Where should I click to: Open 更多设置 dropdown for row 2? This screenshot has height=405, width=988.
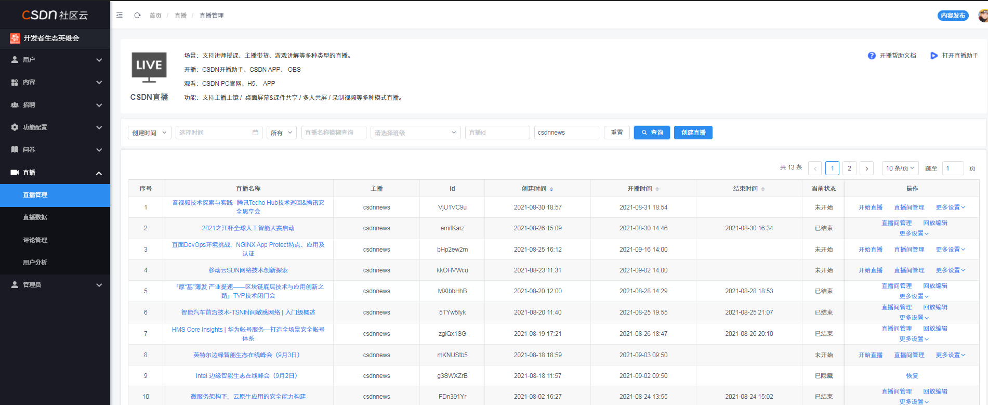[x=914, y=233]
